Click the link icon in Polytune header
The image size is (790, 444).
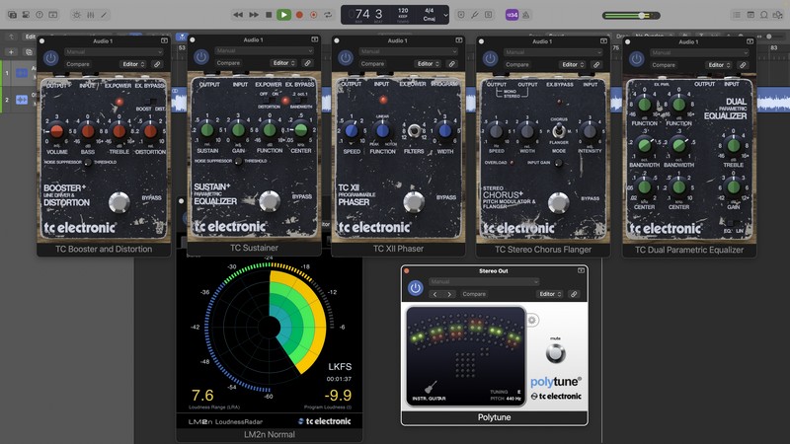[574, 294]
